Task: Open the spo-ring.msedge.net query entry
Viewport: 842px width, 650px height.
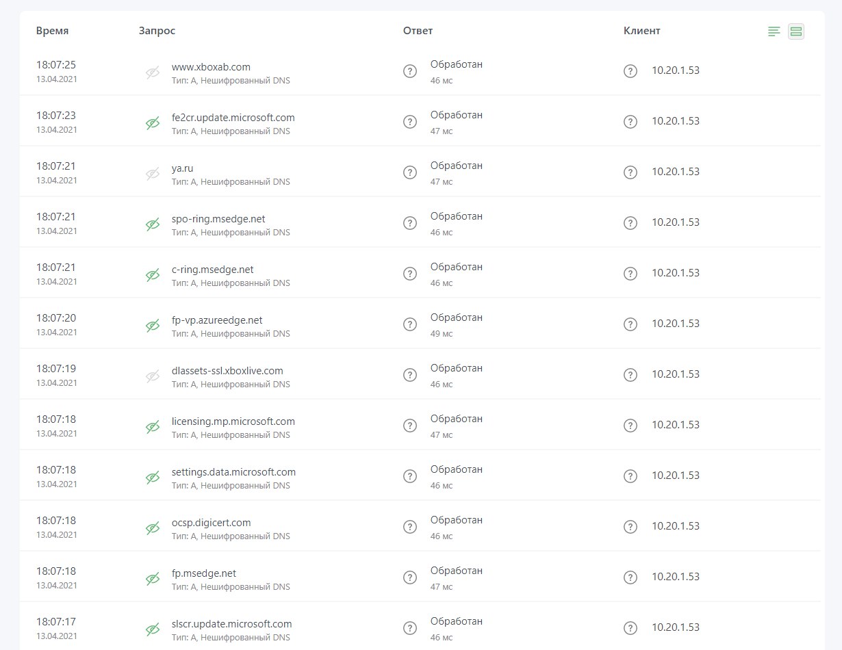Action: (x=218, y=219)
